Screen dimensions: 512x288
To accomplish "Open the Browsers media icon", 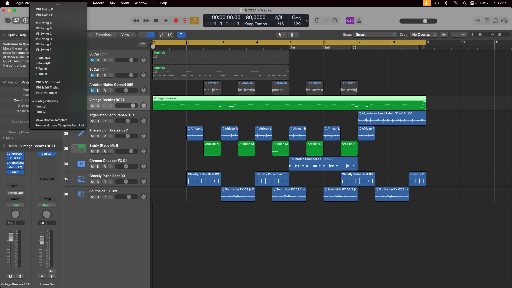I will pos(504,21).
